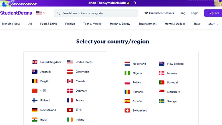This screenshot has height=125, width=222.
Task: Click the France flag icon
Action: tap(70, 100)
